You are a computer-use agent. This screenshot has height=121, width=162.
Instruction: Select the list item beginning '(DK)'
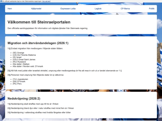coord(19,82)
